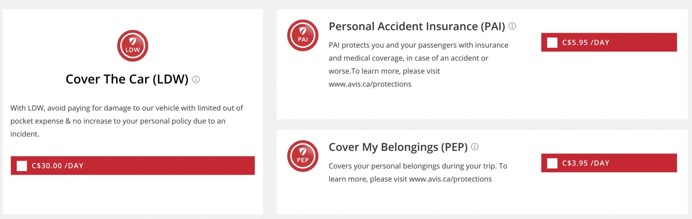Click the LDW description text paragraph

(x=127, y=121)
